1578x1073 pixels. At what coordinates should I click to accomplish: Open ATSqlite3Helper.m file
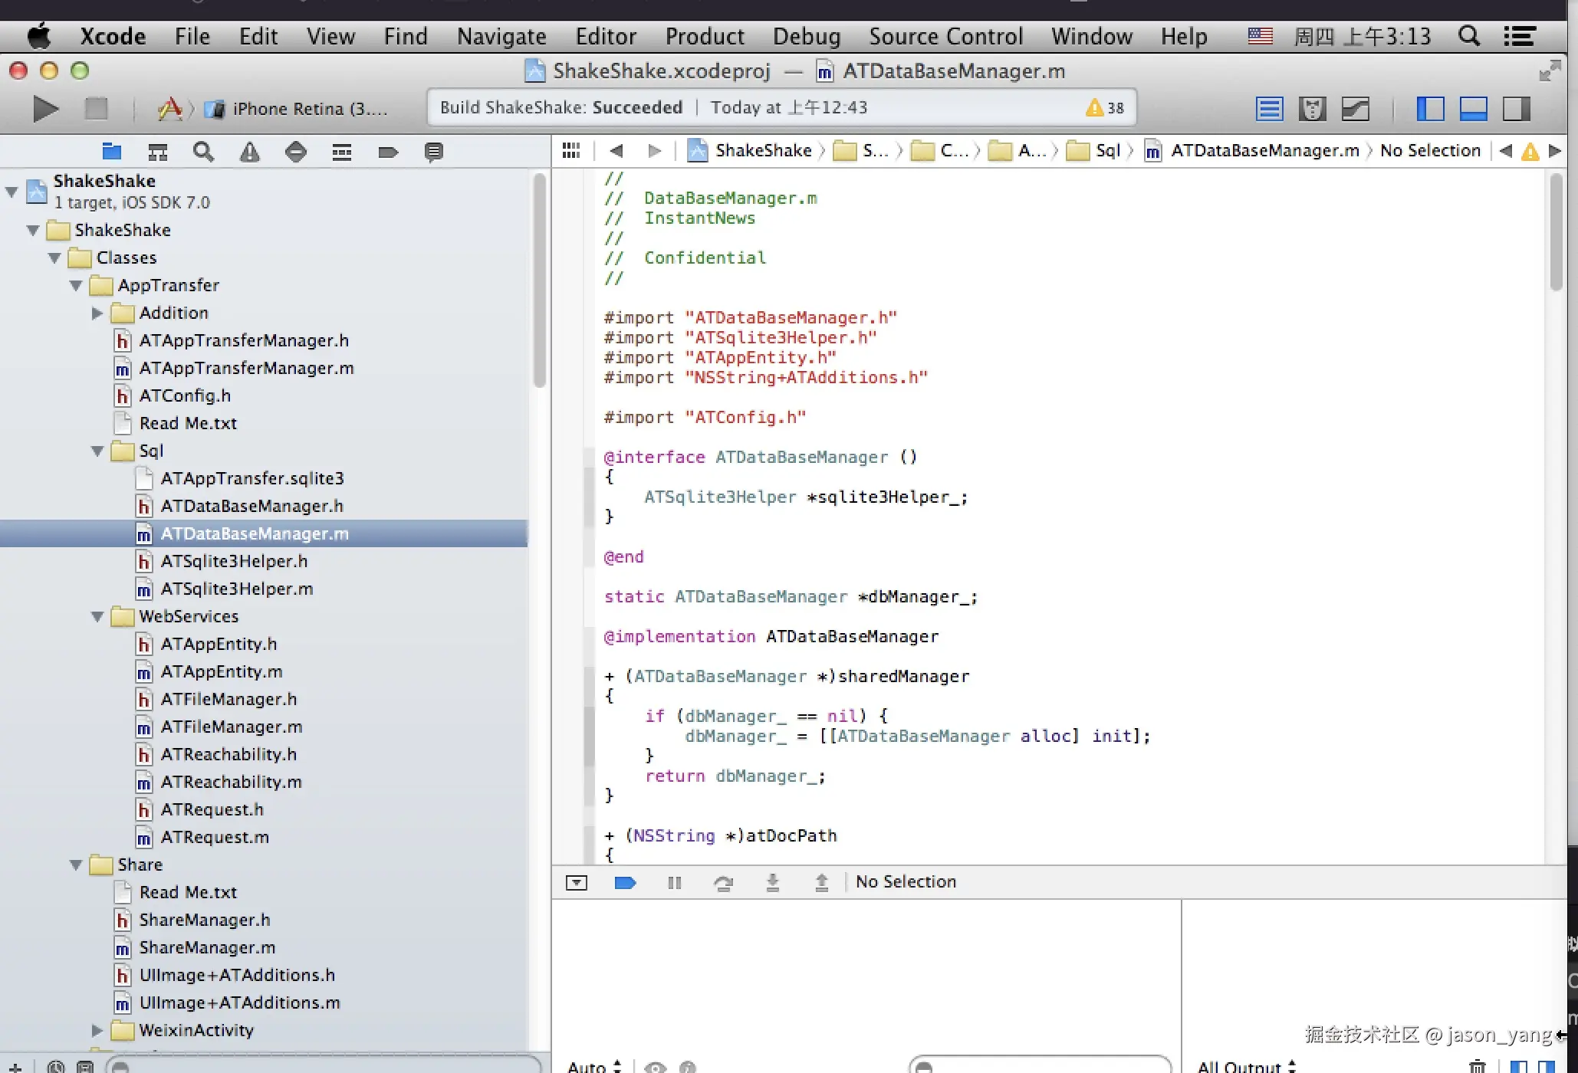236,589
